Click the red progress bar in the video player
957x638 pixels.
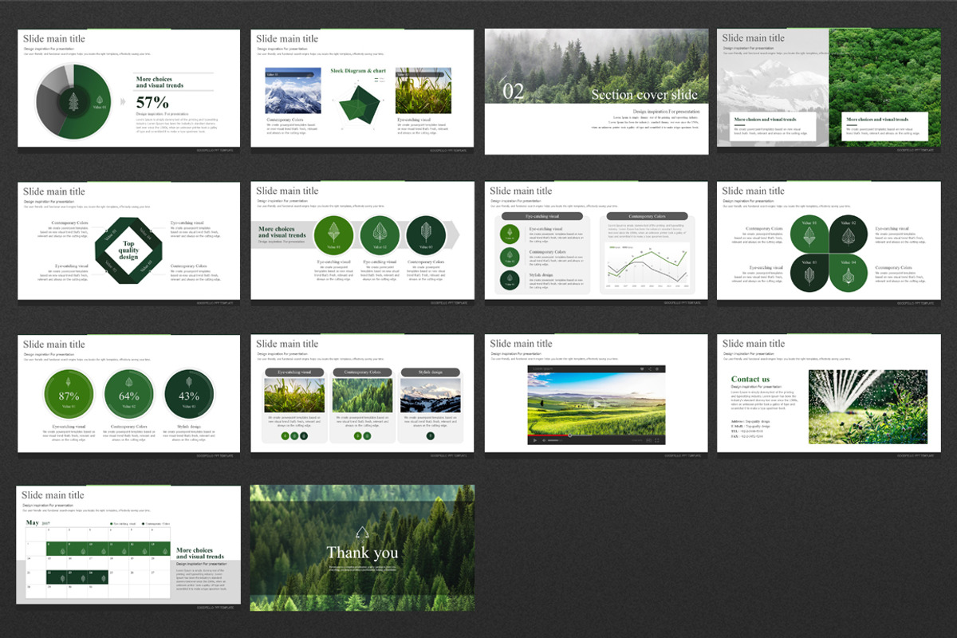click(549, 435)
